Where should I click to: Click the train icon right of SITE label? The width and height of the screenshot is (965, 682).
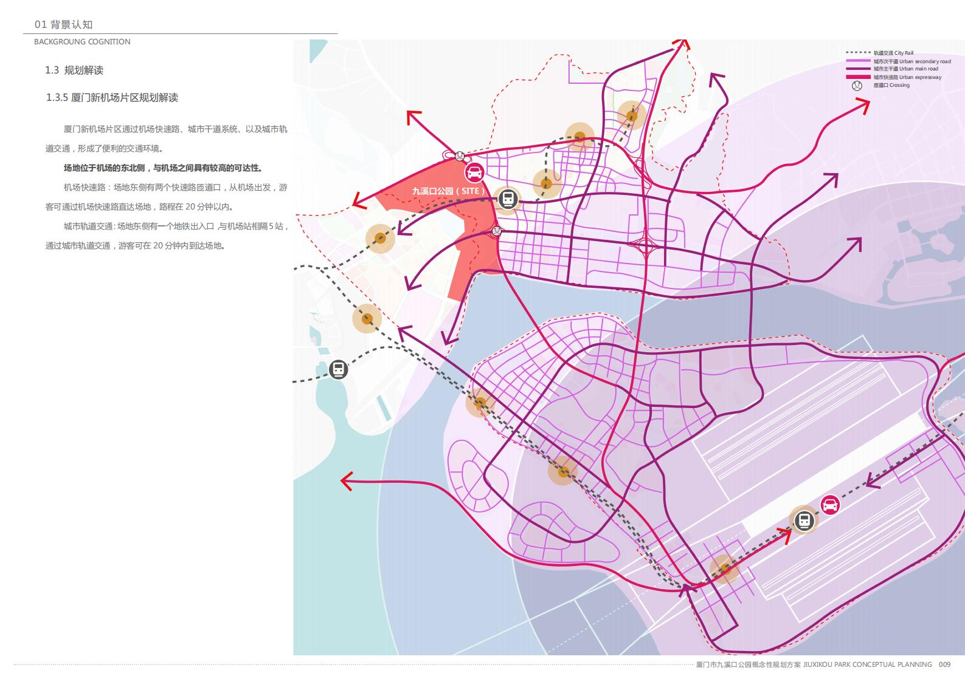(x=508, y=199)
